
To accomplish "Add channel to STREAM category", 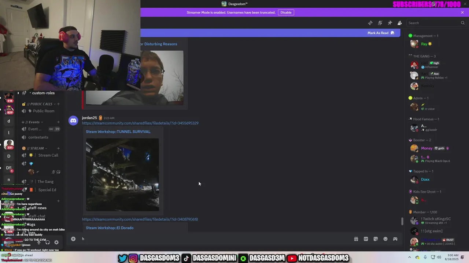I will click(58, 148).
